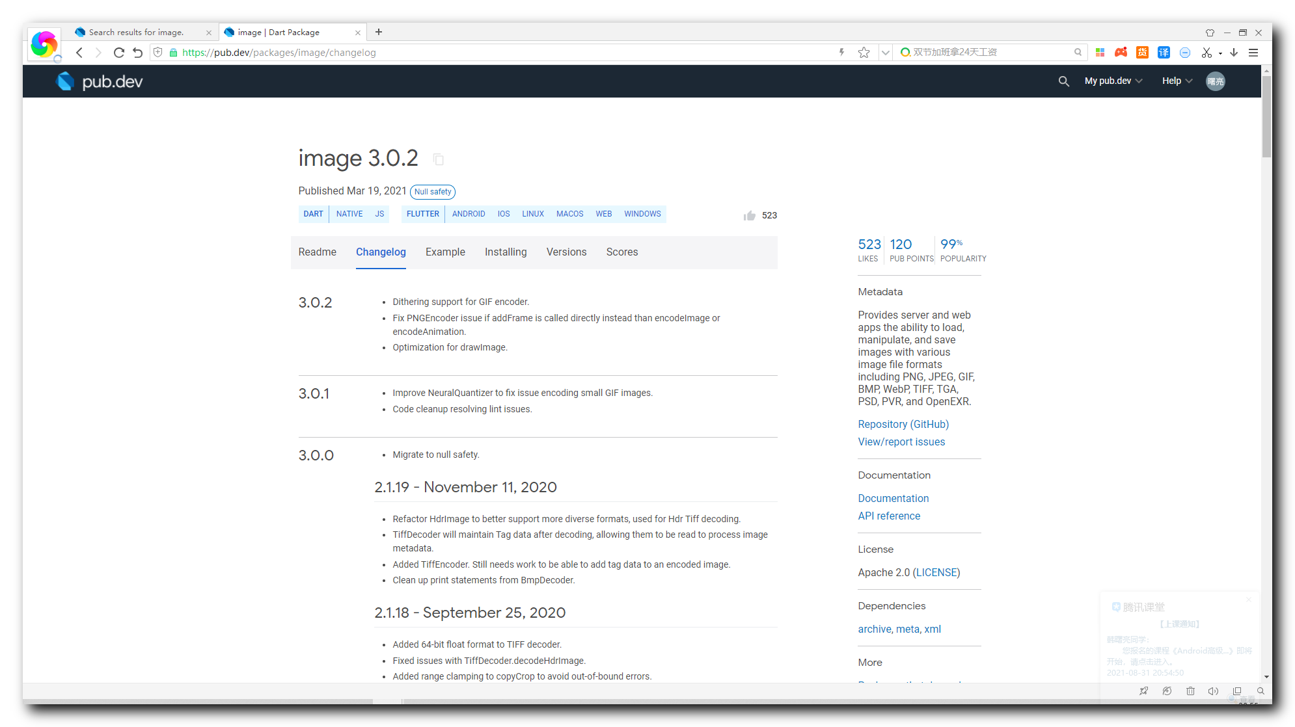Click the ANDROID platform tag
This screenshot has height=727, width=1295.
[469, 214]
